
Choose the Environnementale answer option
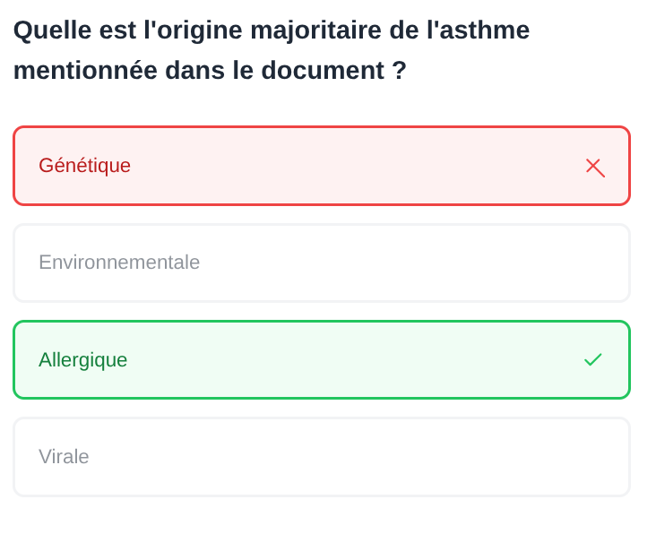tap(321, 263)
